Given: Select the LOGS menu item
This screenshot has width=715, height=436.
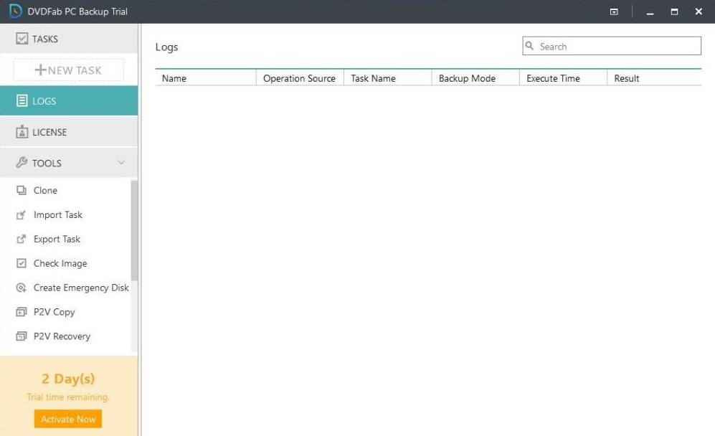Looking at the screenshot, I should pos(69,101).
